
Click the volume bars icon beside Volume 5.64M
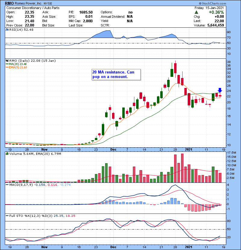point(7,154)
